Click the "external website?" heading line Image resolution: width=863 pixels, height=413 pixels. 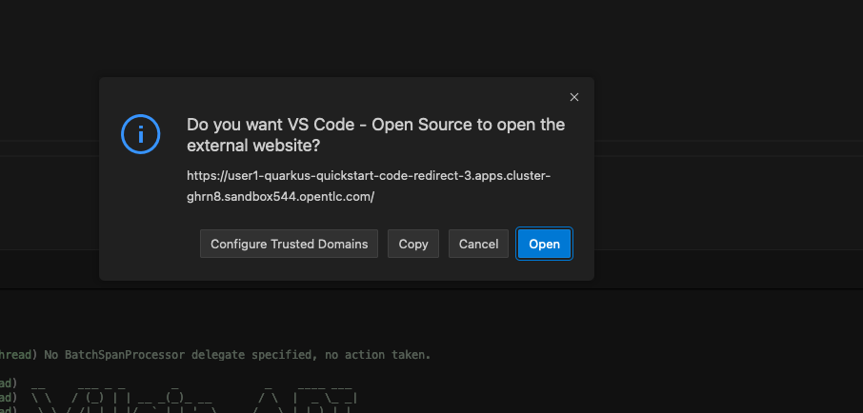point(253,147)
